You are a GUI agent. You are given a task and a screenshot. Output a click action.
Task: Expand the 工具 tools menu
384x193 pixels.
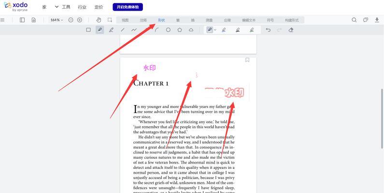pos(63,7)
